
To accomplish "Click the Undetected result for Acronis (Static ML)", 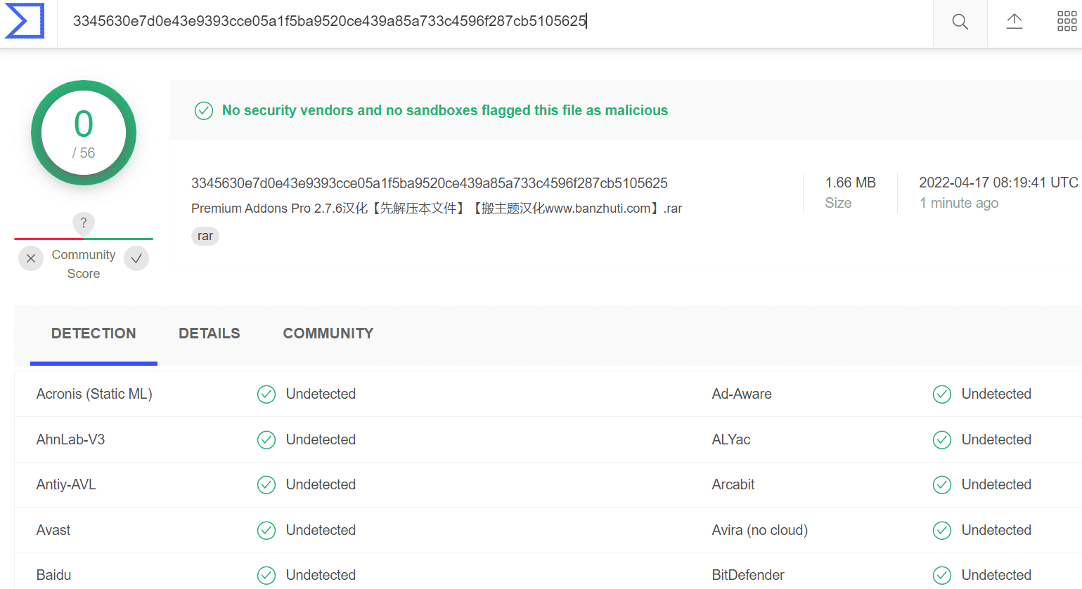I will 321,394.
